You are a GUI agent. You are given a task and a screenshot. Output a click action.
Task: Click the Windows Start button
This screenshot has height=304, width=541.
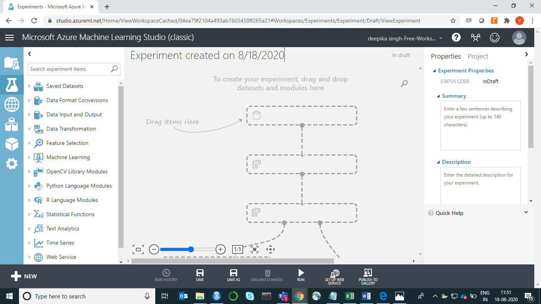pyautogui.click(x=10, y=296)
